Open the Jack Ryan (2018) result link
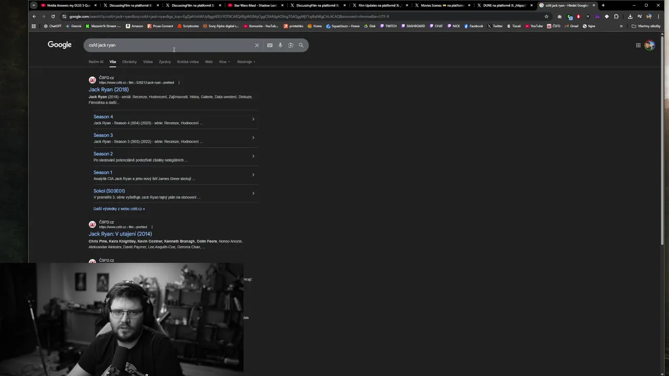Screen dimensions: 669x376 (x=108, y=89)
